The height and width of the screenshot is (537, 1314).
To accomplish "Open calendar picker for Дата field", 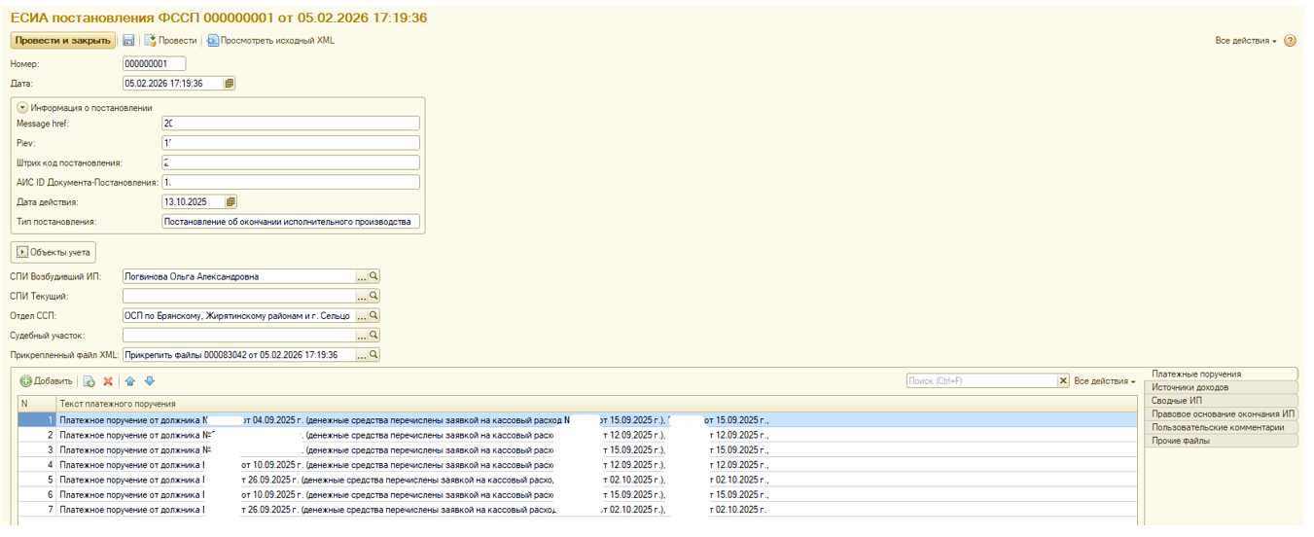I will 229,84.
